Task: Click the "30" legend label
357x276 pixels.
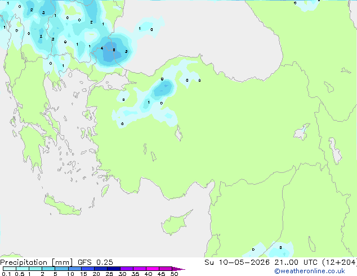Action: [x=122, y=274]
